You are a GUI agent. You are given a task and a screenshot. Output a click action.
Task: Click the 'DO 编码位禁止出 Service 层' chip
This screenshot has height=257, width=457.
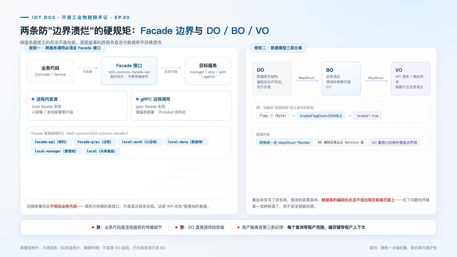(341, 142)
